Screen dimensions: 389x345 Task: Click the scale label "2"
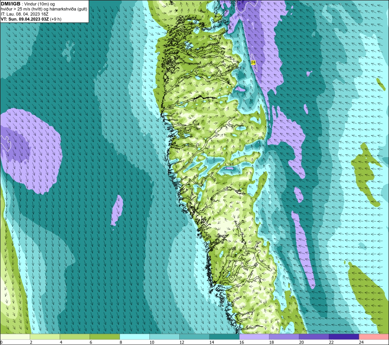point(31,342)
